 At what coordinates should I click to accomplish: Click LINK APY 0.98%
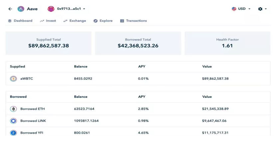[143, 121]
